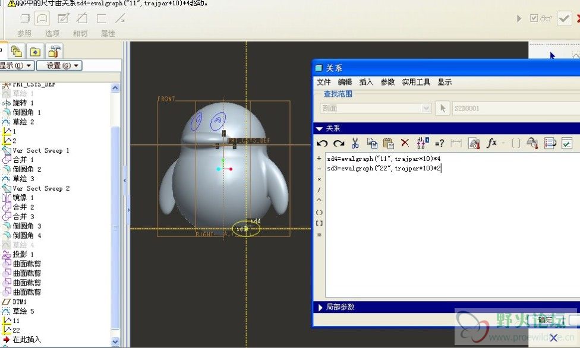Insert function from list using fx icon
Screen dimensions: 580x348
point(491,143)
